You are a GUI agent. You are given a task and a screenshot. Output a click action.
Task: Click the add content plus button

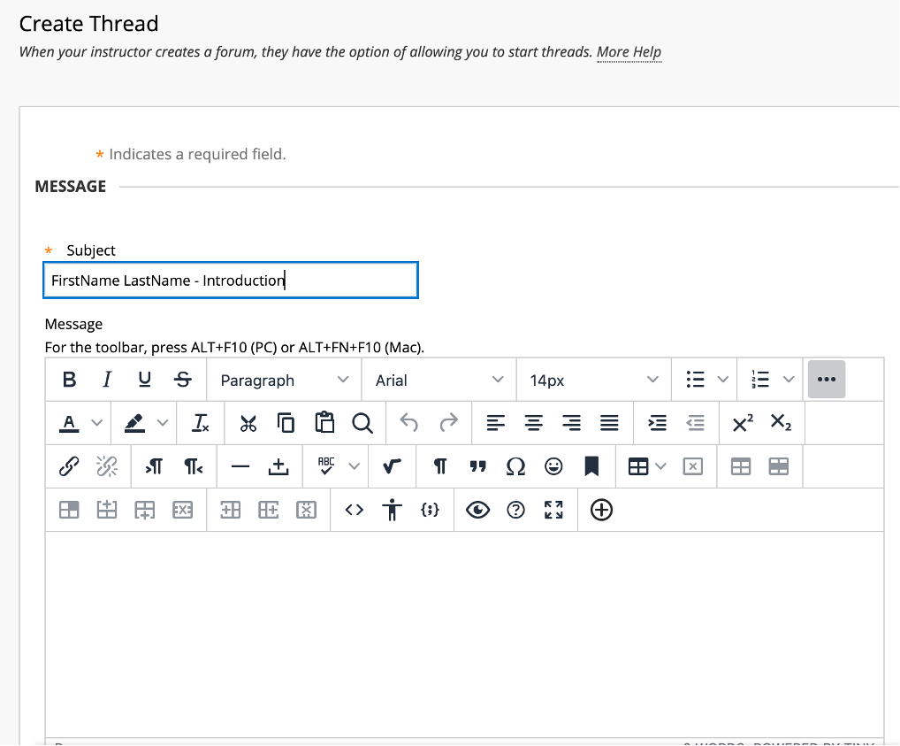pyautogui.click(x=601, y=510)
